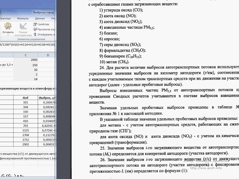This screenshot has height=179, width=239.
Task: Click list item "4) взвешенные частицы PM2,5"
Action: click(127, 28)
